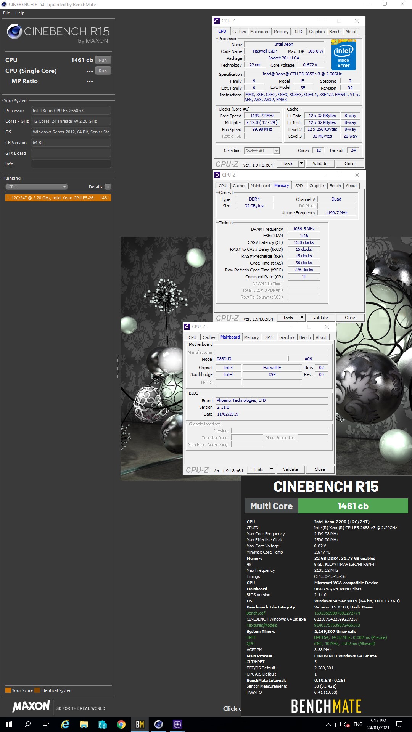Open the Socket #1 selection dropdown
Viewport: 412px width, 732px height.
click(x=262, y=151)
